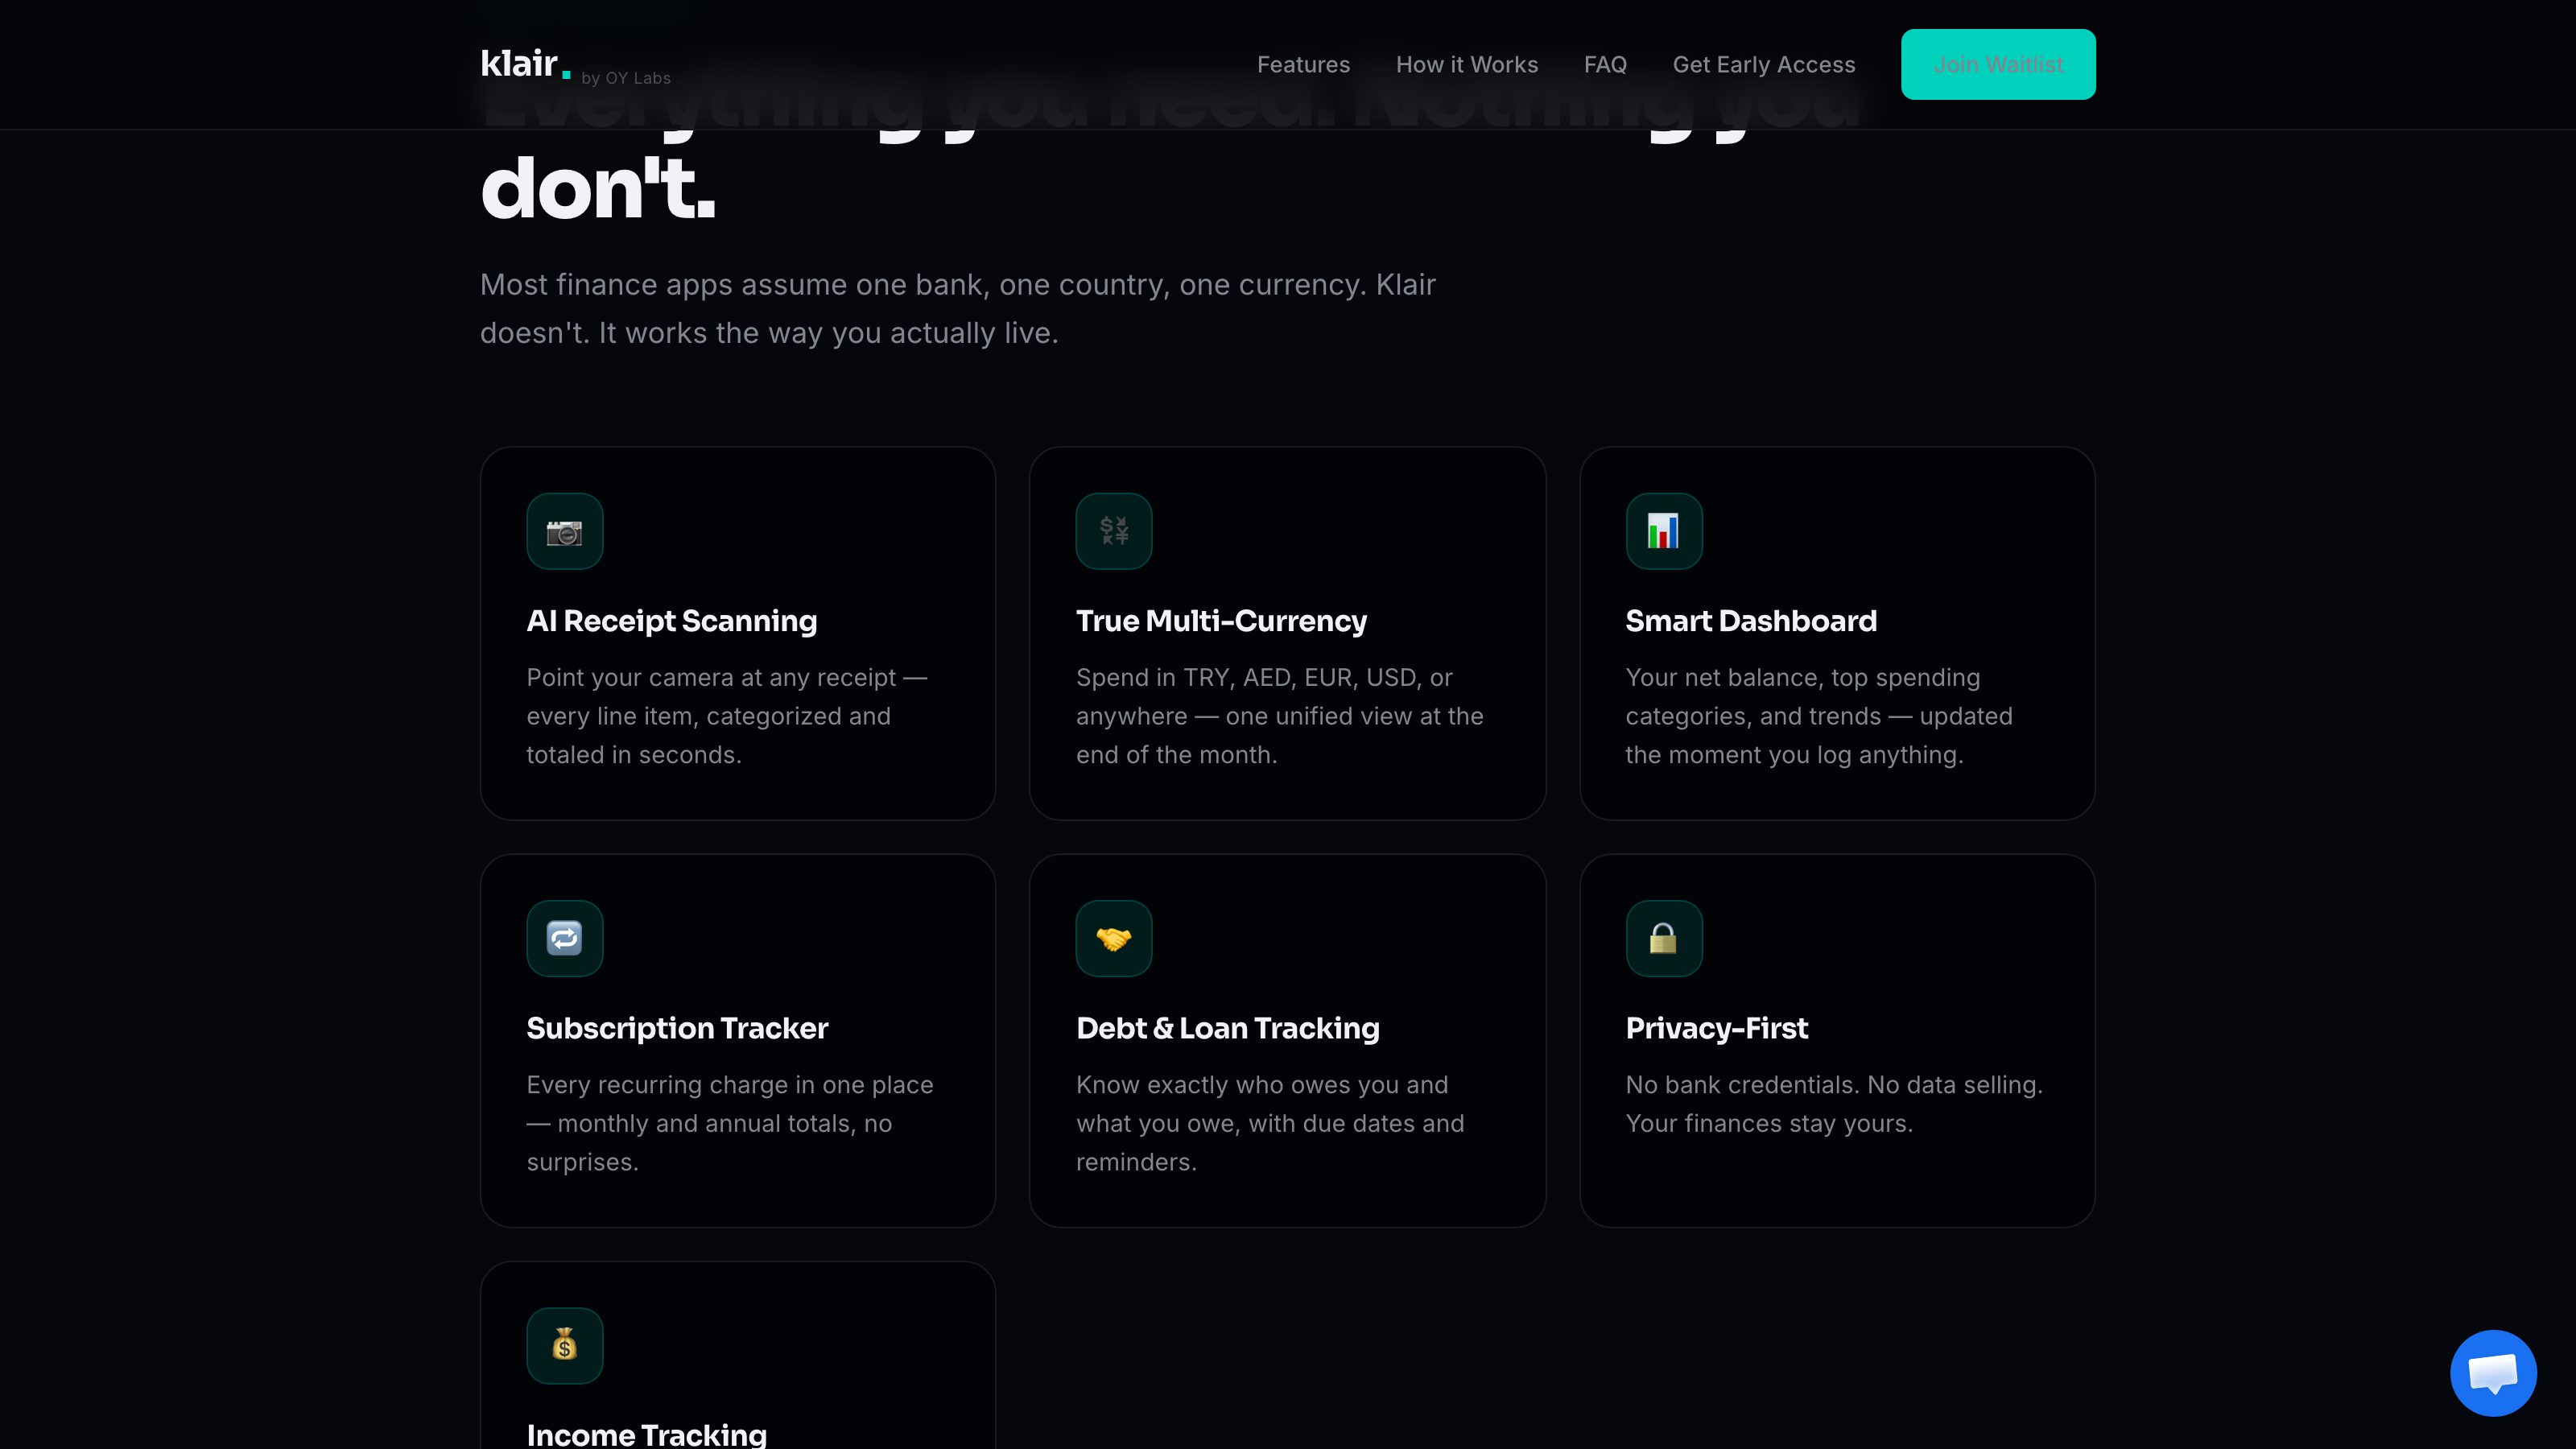Open the FAQ nav link

[1605, 64]
